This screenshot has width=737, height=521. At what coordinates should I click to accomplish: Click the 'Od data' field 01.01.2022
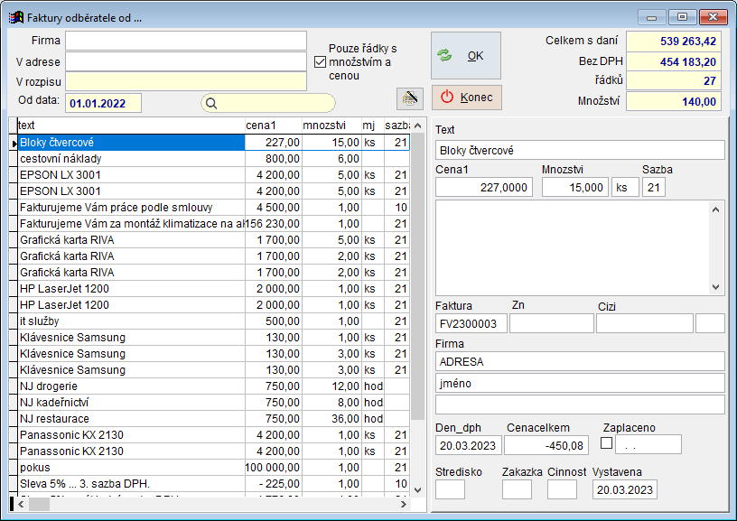pyautogui.click(x=103, y=103)
